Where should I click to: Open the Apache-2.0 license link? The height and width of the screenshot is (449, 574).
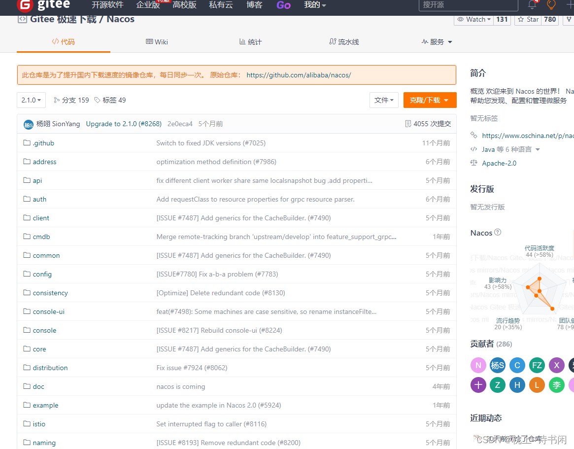click(x=499, y=163)
